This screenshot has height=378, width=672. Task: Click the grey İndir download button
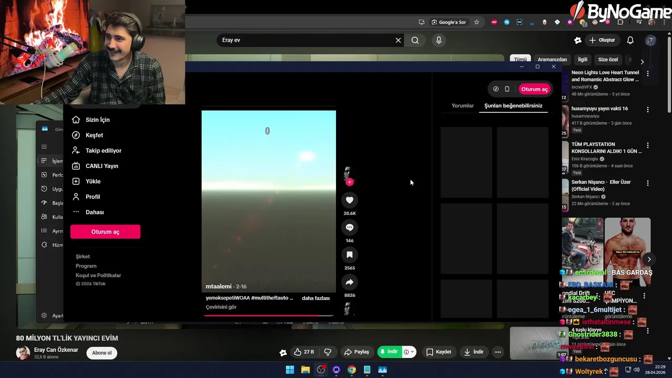pos(474,352)
